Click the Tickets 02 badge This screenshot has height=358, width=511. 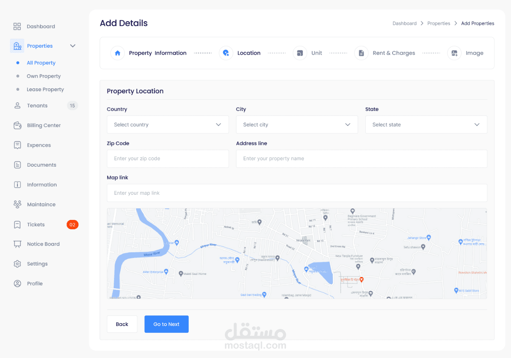pos(72,224)
